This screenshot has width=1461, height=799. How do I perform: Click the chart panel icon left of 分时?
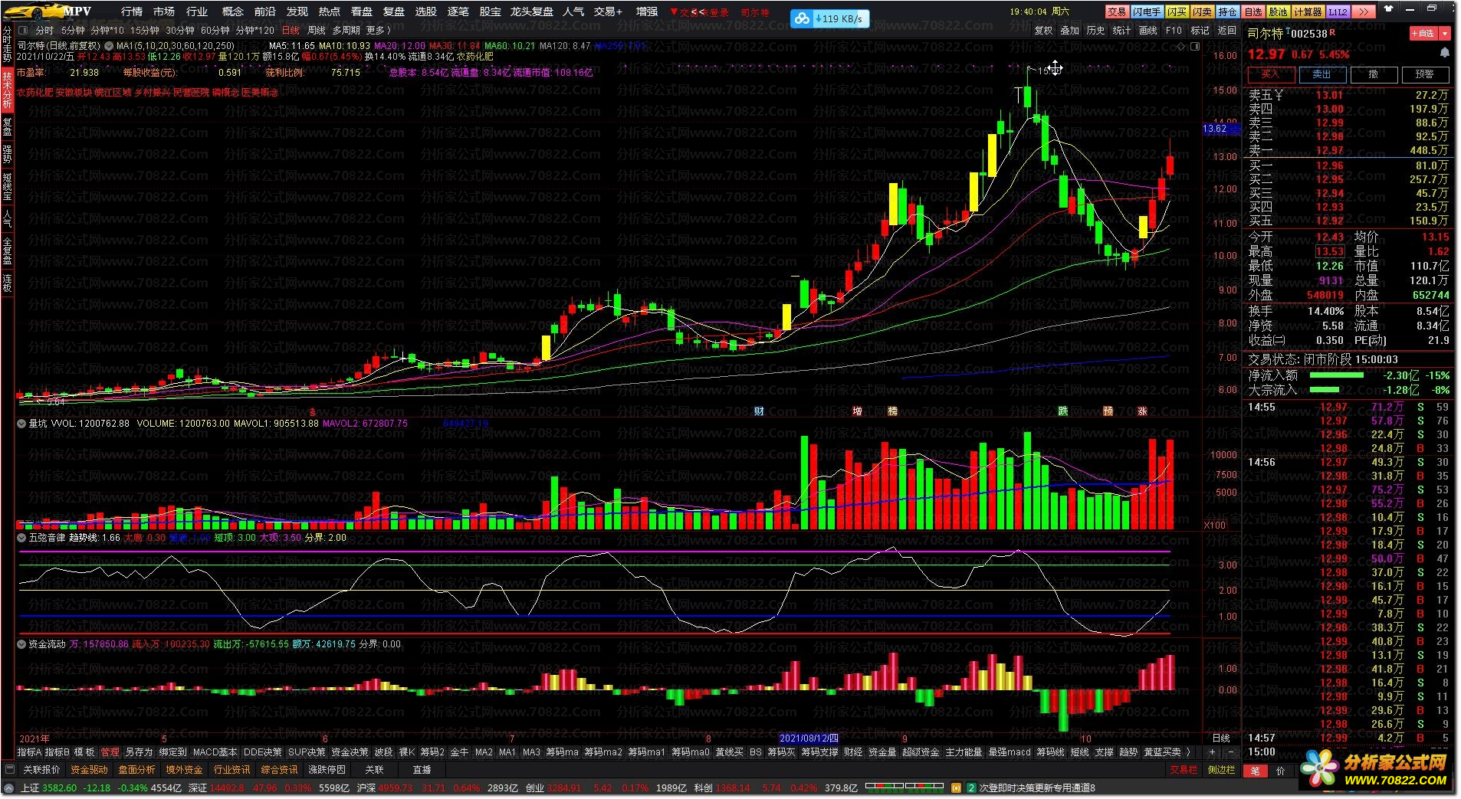pos(23,31)
